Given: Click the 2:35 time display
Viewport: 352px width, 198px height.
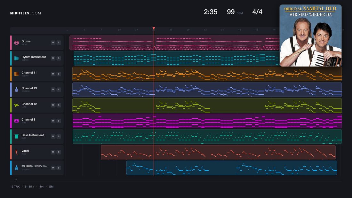Looking at the screenshot, I should 210,12.
